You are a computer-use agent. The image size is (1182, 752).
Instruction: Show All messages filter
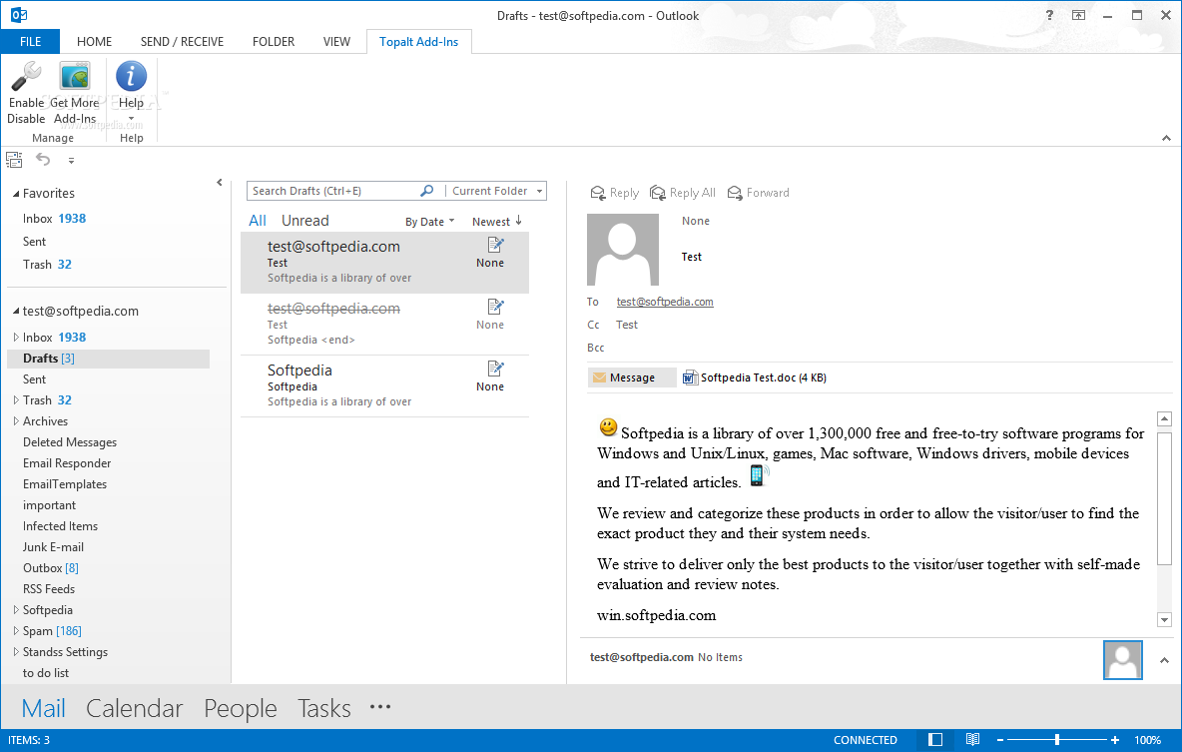point(257,221)
